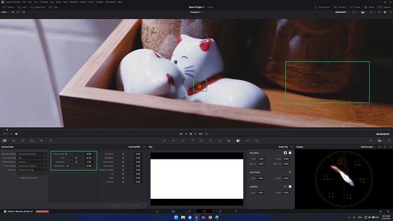Click the Timeline button in the top toolbar
The image size is (393, 221).
point(340,7)
